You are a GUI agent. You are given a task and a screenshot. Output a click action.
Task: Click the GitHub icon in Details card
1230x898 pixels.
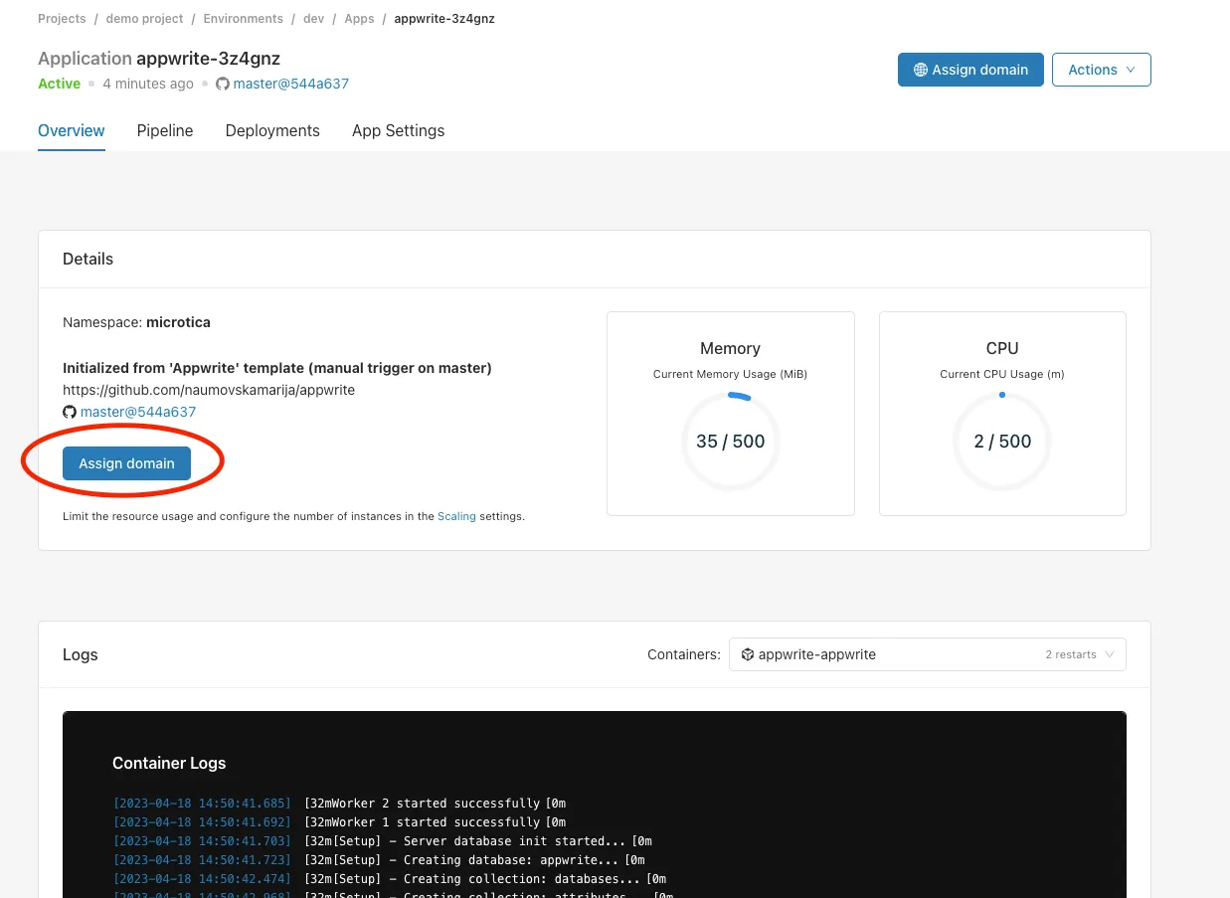(x=70, y=412)
